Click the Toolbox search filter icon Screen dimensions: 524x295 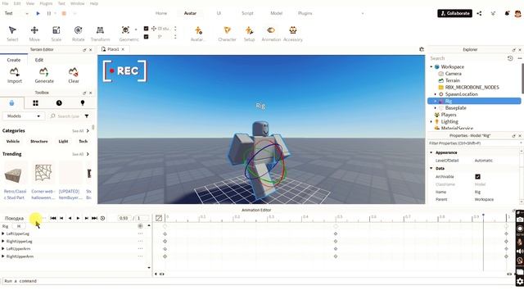(87, 116)
